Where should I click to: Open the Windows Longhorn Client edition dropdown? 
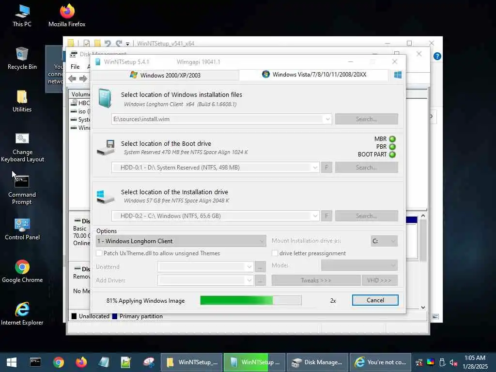coord(181,241)
